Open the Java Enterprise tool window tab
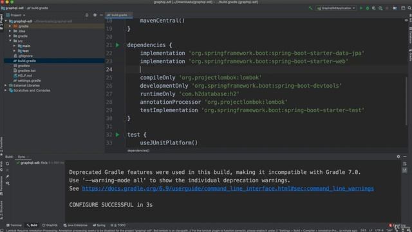 pyautogui.click(x=75, y=226)
